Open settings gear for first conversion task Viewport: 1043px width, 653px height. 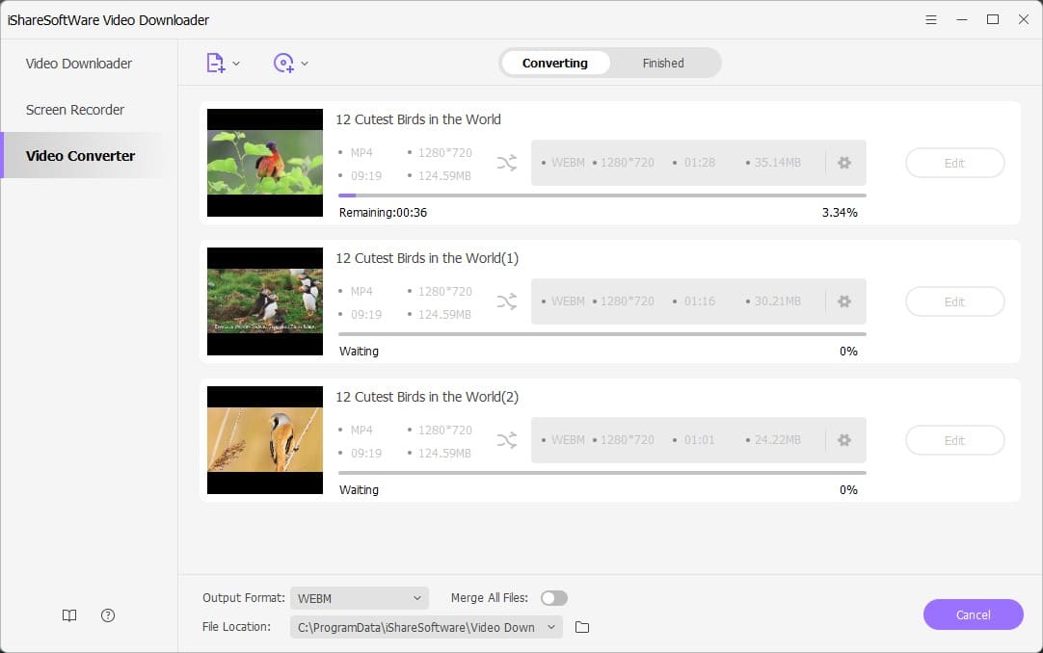pos(844,163)
